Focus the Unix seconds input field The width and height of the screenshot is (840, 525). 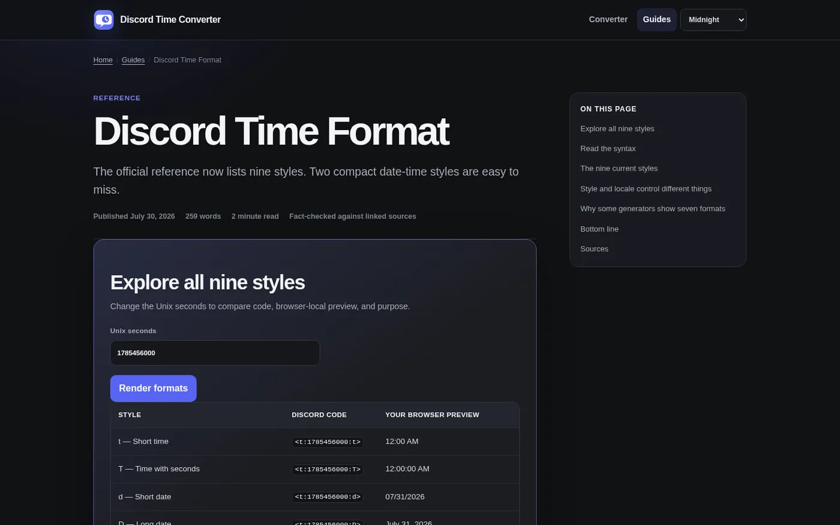[215, 353]
